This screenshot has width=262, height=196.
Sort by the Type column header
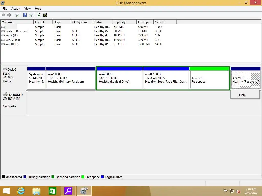coord(61,22)
